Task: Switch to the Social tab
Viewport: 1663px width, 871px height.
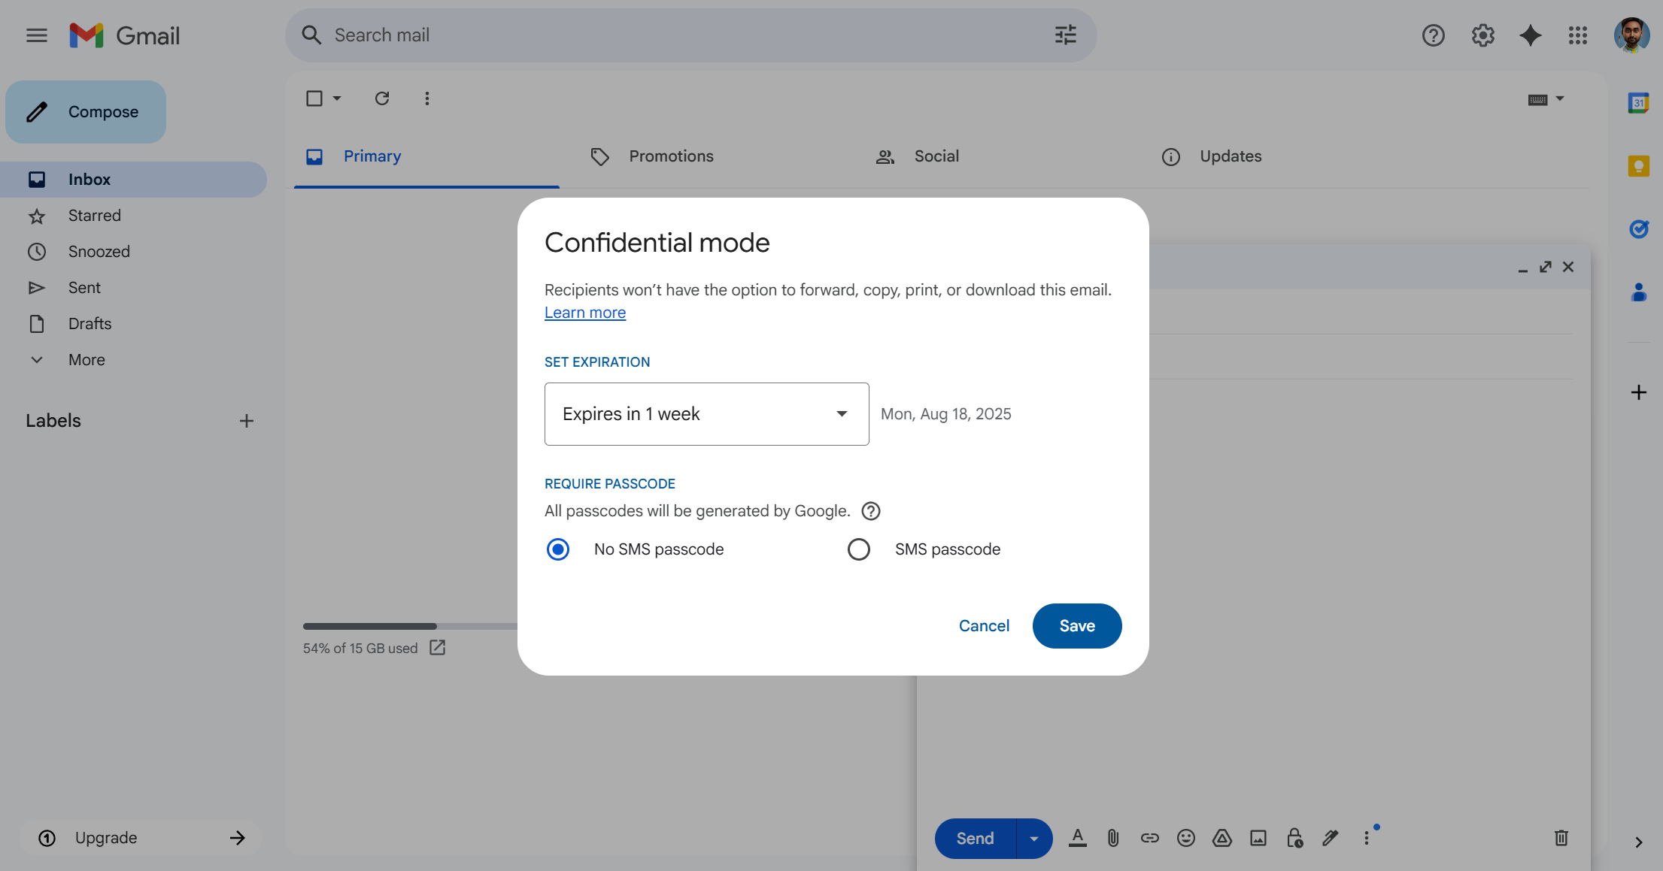Action: click(x=936, y=156)
